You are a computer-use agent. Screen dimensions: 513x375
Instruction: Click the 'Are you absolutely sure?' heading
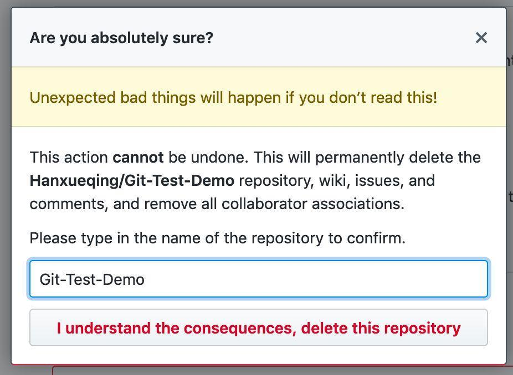click(x=121, y=38)
